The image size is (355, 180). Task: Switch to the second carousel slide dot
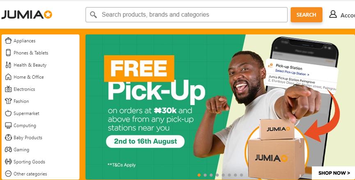tap(205, 175)
